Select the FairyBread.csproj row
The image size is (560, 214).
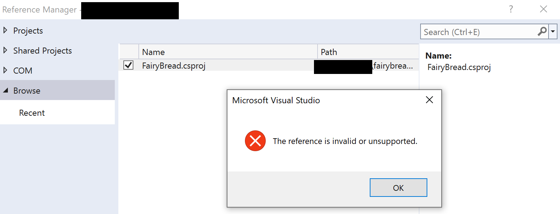coord(269,65)
